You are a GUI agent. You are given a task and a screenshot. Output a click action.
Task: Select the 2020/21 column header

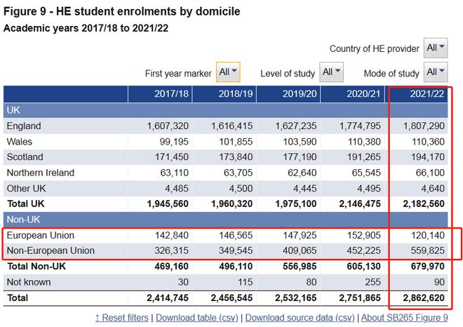[352, 94]
